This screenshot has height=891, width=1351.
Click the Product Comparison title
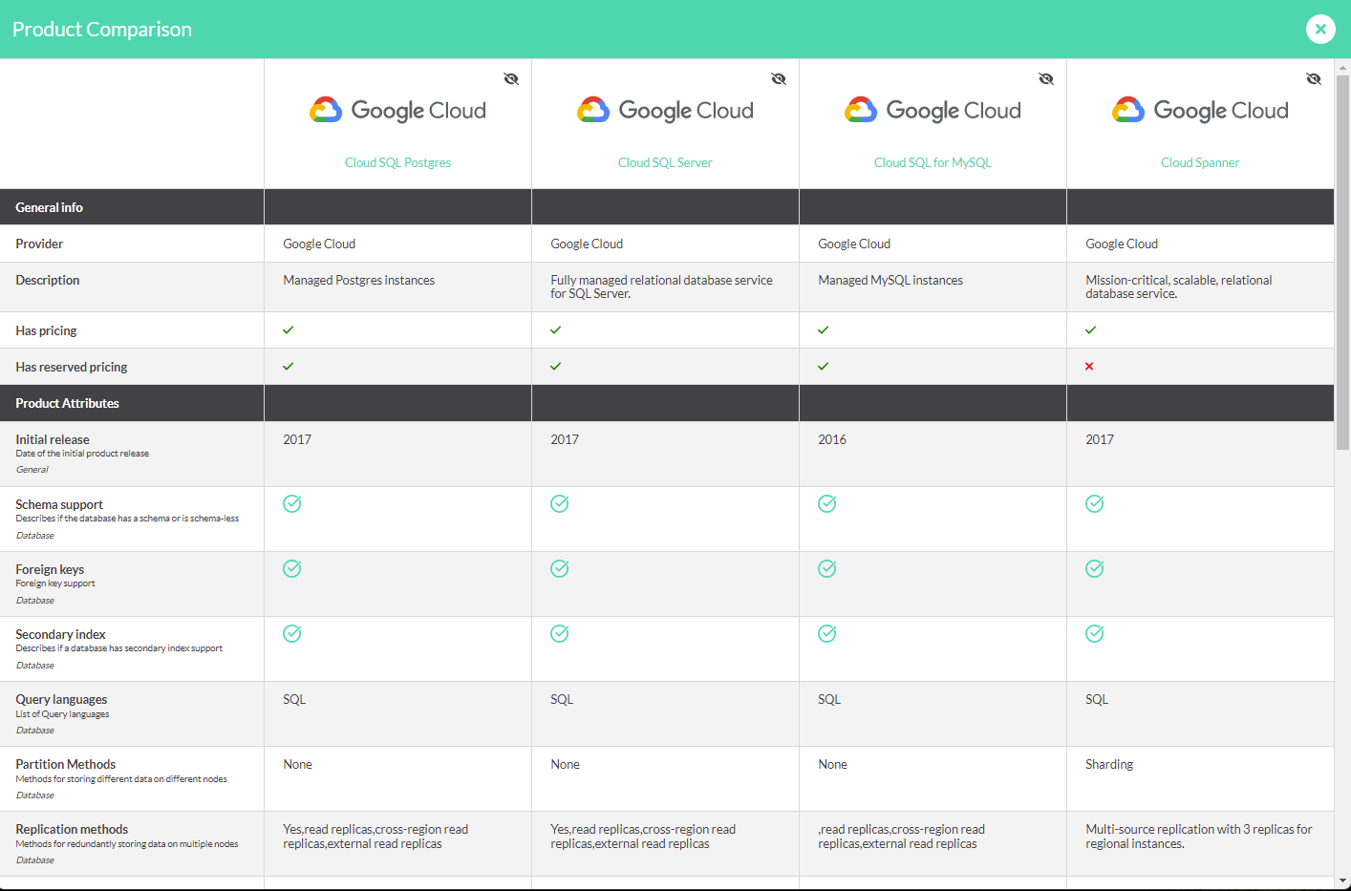[102, 30]
